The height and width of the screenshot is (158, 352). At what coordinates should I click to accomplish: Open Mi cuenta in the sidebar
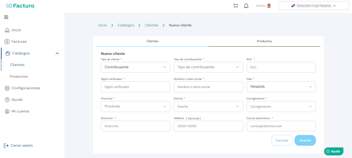20,111
